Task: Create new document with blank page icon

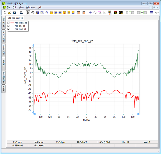Action: (5, 13)
